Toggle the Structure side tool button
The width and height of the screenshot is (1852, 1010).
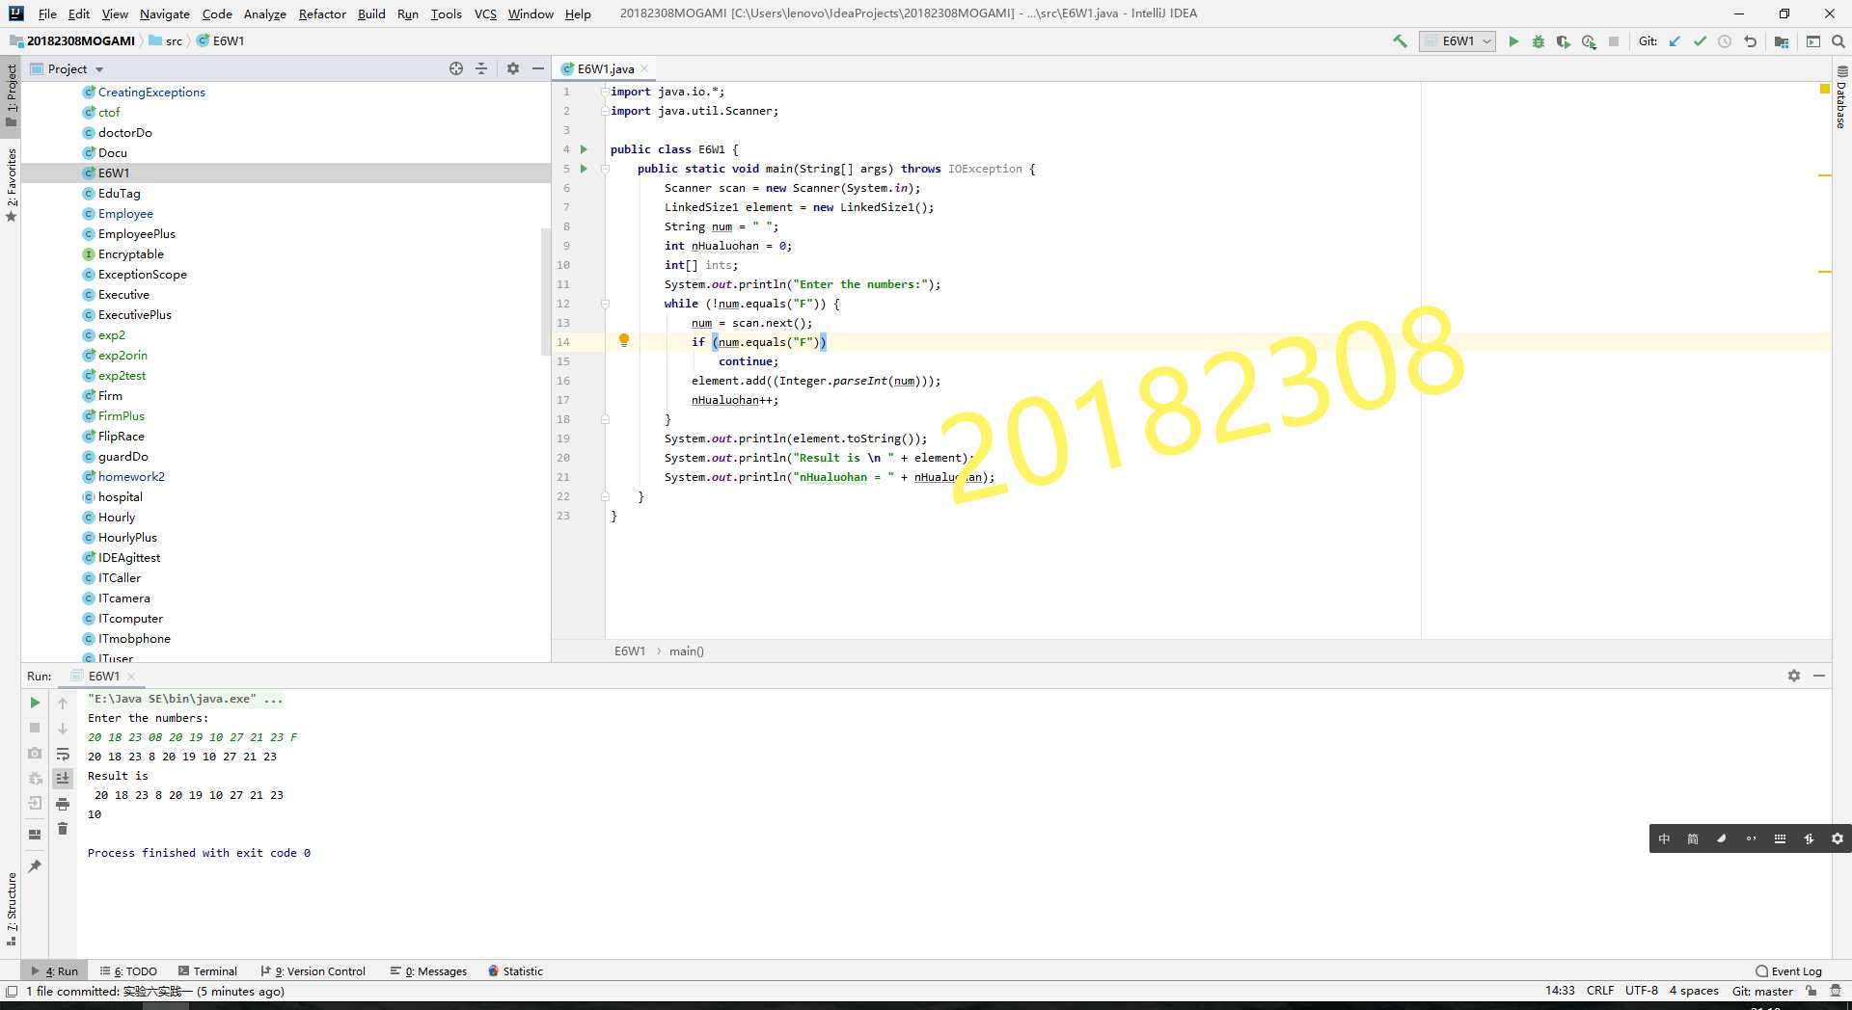pyautogui.click(x=11, y=908)
